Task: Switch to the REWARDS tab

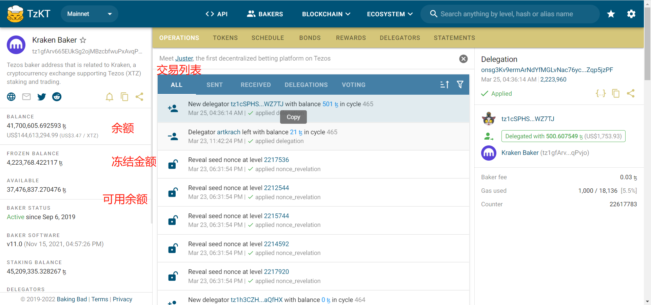Action: click(351, 38)
